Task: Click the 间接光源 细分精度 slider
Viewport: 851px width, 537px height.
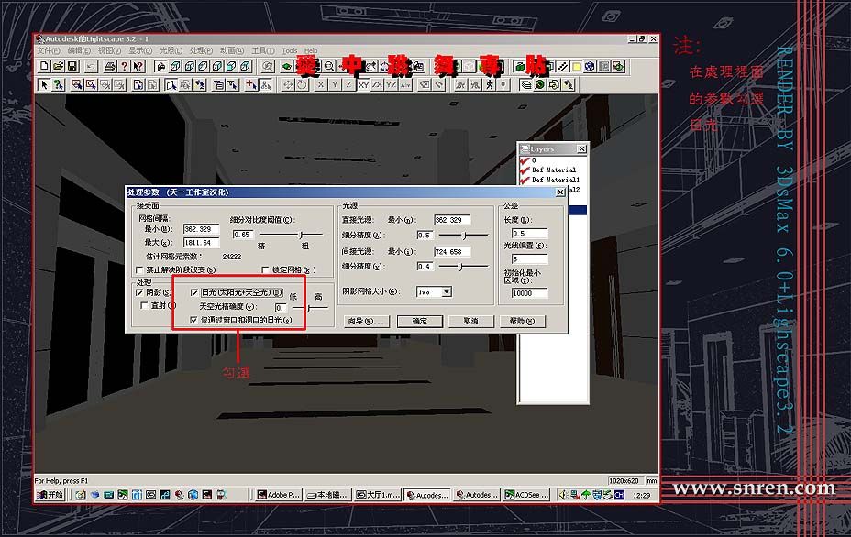Action: click(x=460, y=267)
